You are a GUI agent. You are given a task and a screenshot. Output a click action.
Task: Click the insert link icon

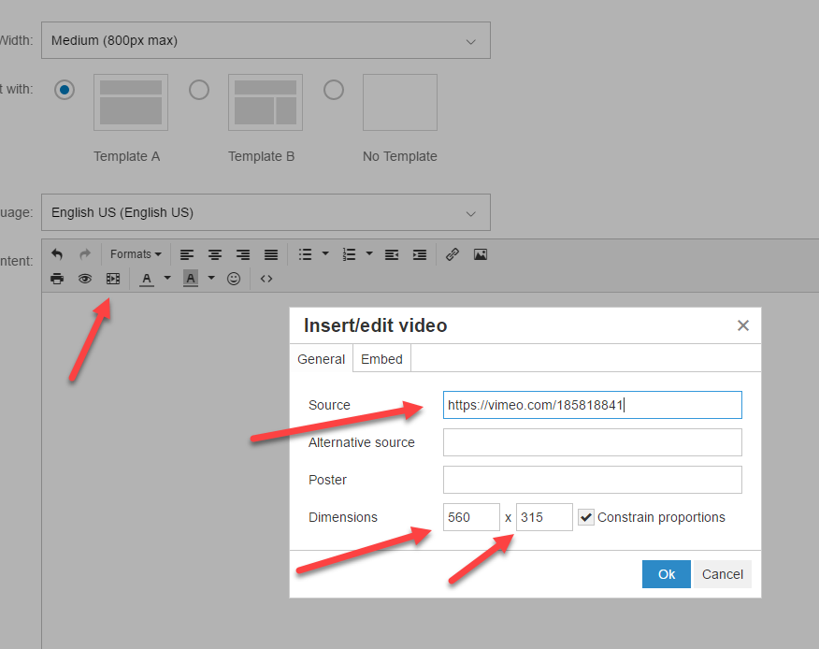point(453,254)
